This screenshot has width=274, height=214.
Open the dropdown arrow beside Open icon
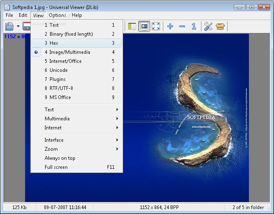[x=18, y=26]
